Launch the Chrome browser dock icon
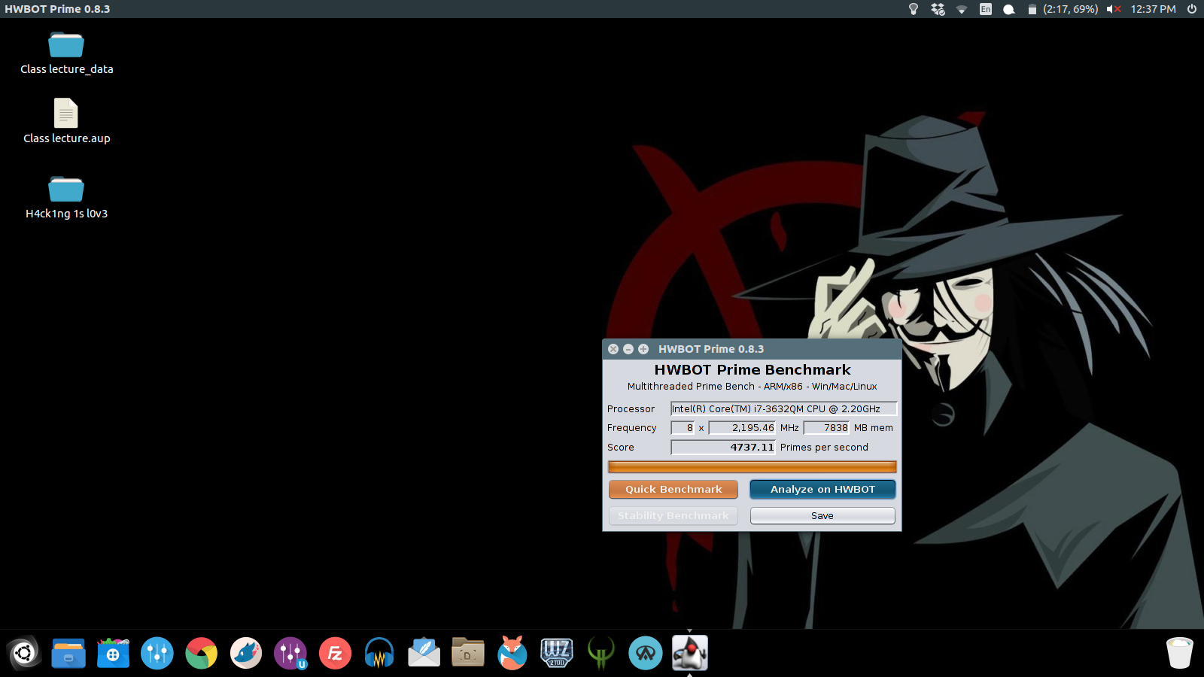This screenshot has height=677, width=1204. click(x=202, y=653)
